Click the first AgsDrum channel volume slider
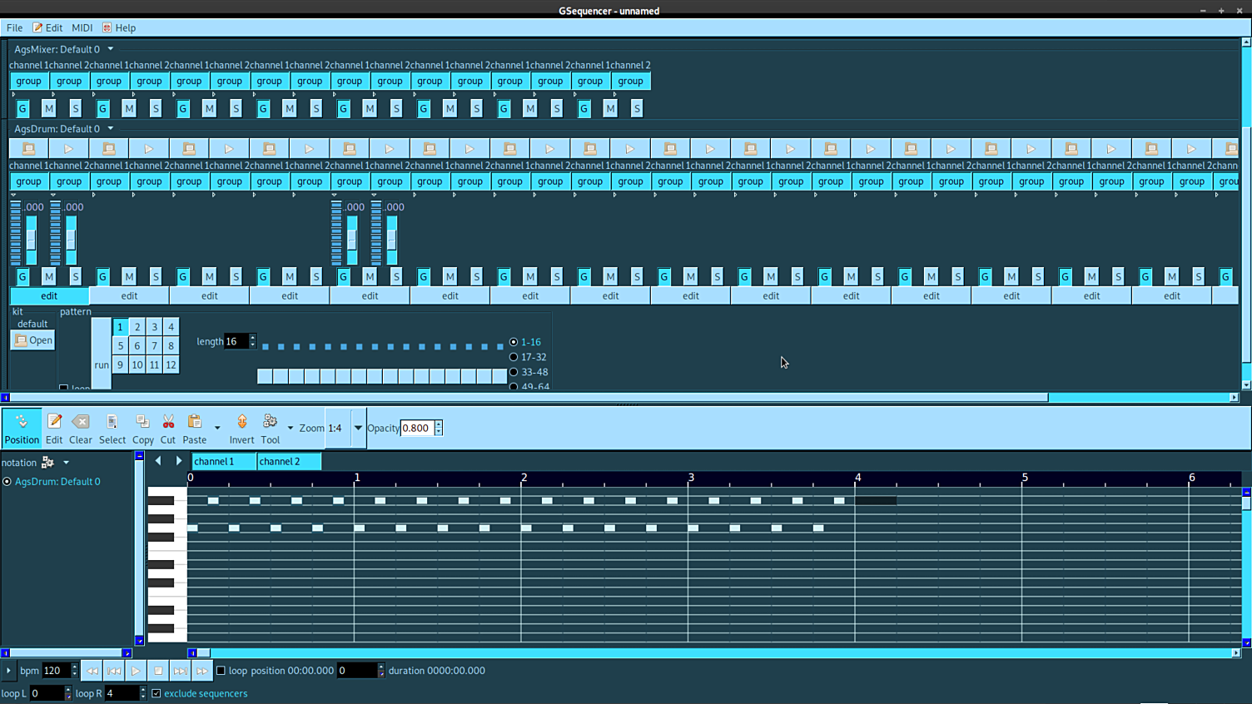Image resolution: width=1252 pixels, height=704 pixels. coord(31,240)
